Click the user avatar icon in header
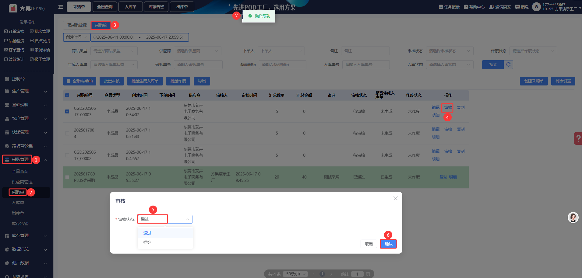Screen dimensions: 582x278 click(536, 7)
